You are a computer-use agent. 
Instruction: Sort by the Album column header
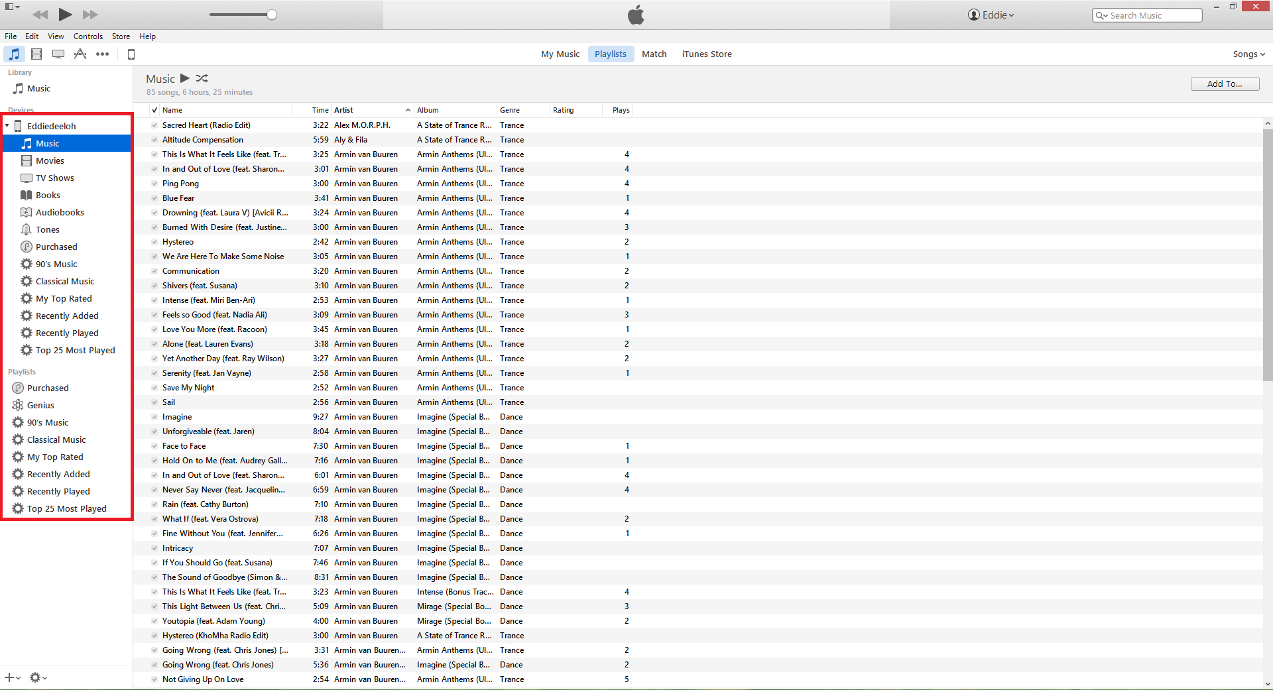pos(455,110)
